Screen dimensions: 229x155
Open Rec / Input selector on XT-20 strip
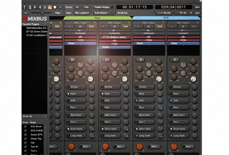(114, 23)
